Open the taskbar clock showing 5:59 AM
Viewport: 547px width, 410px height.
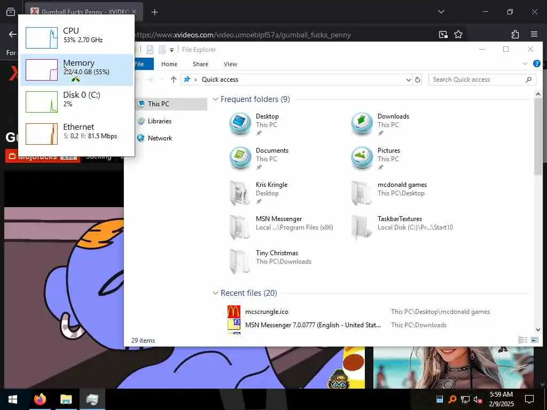[x=501, y=399]
